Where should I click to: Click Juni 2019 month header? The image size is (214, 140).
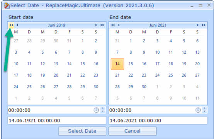point(56,25)
